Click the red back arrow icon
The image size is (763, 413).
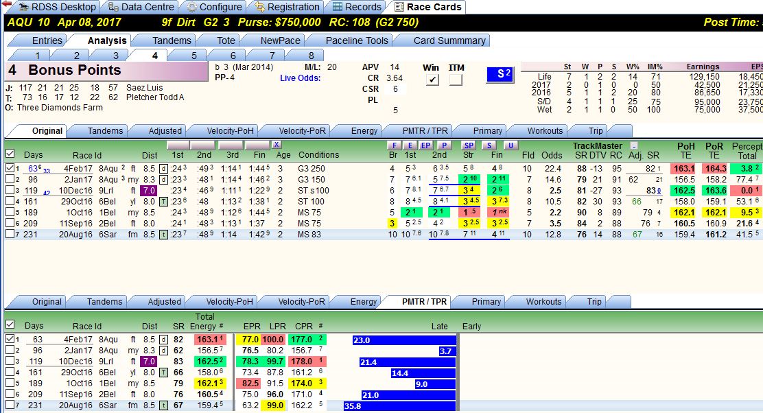click(6, 4)
